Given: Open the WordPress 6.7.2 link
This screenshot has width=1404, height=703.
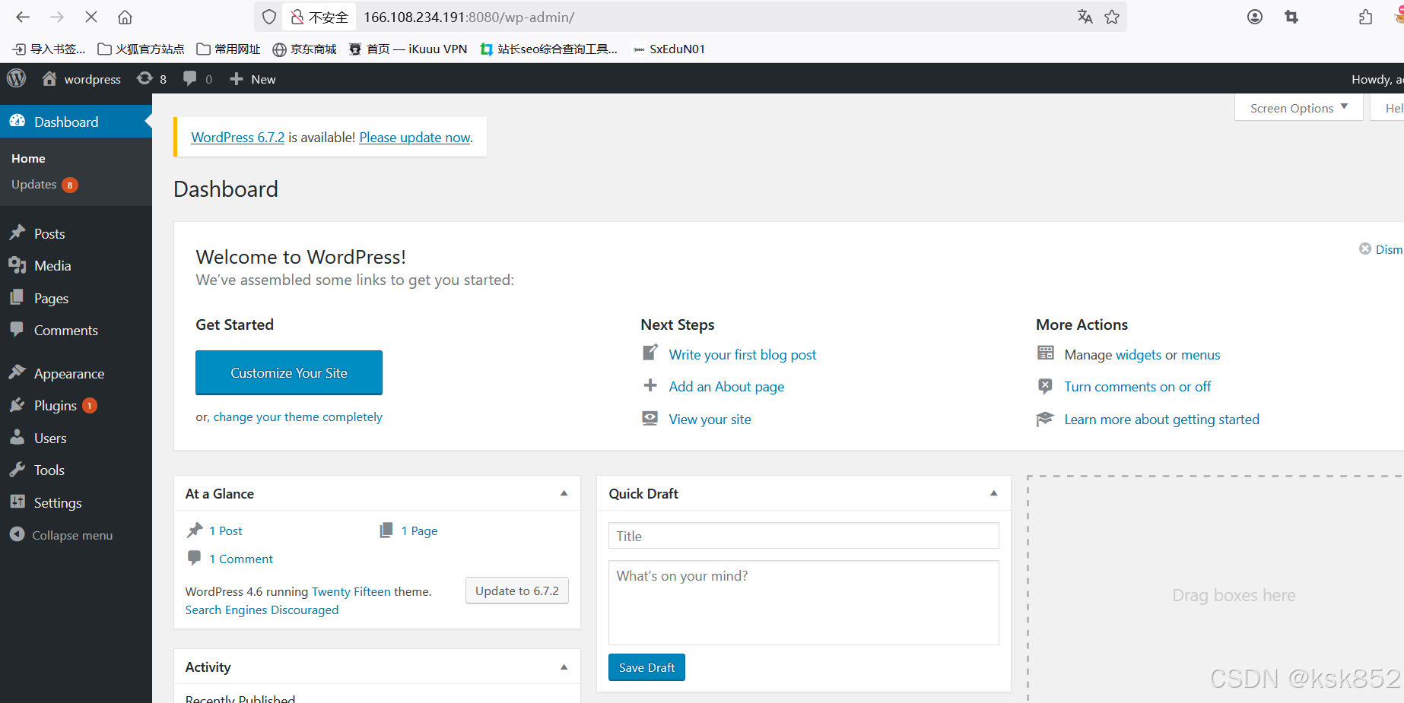Looking at the screenshot, I should pos(238,138).
